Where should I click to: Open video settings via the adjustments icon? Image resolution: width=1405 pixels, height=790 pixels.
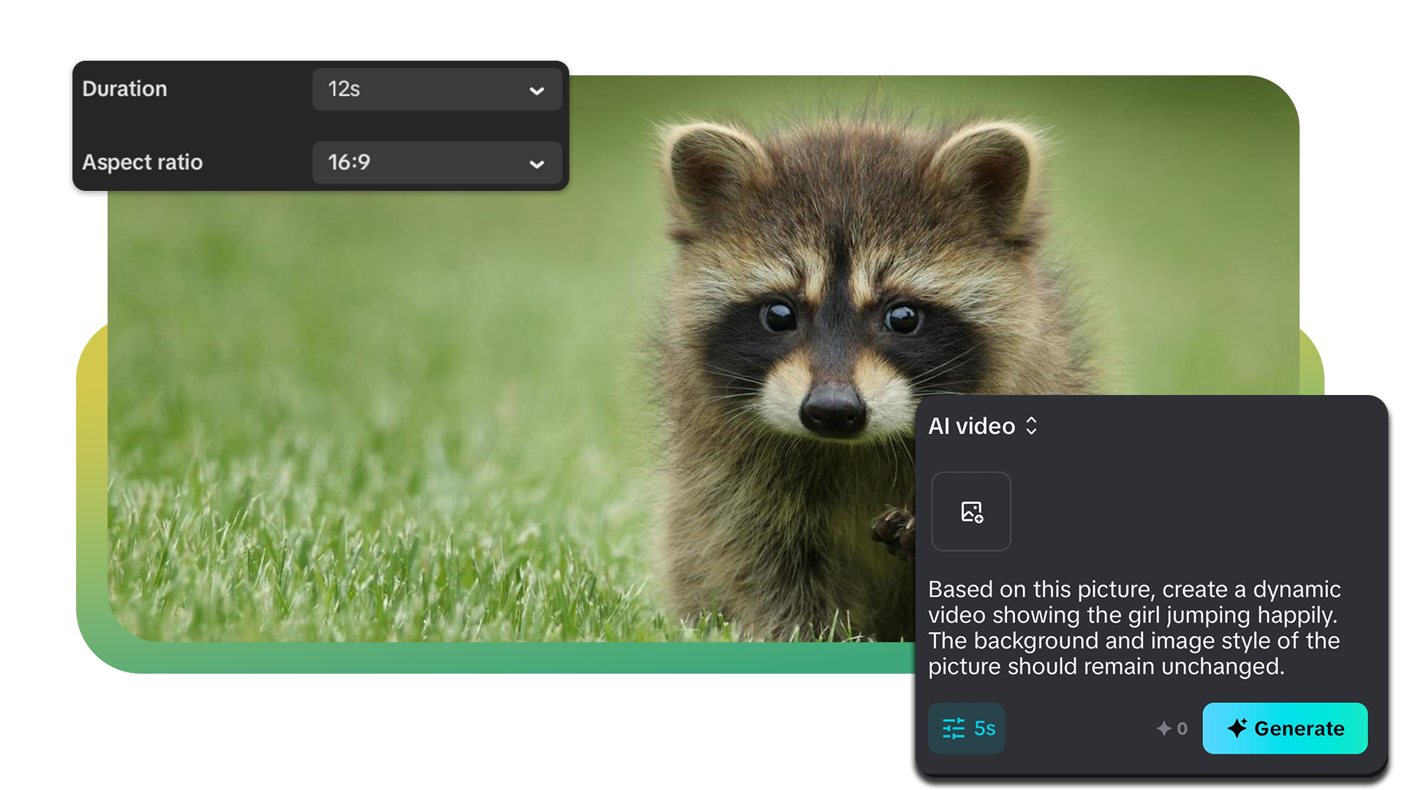[953, 729]
